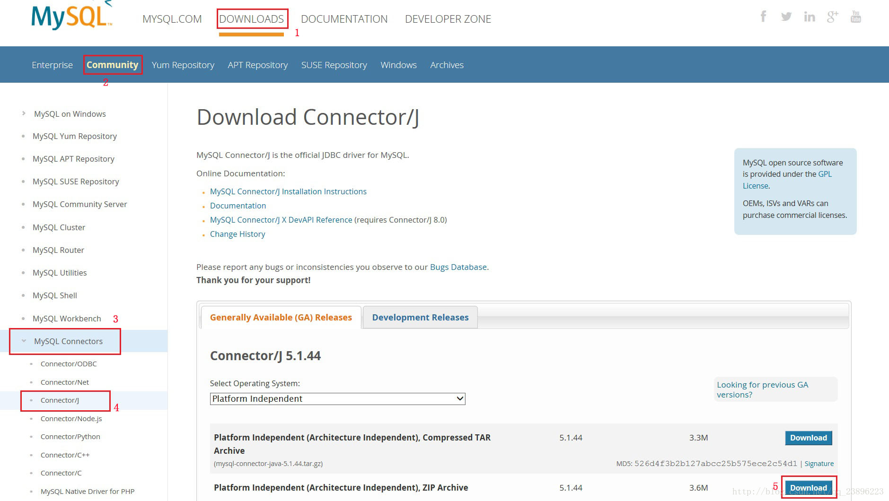Open the TAR archive Signature link

(x=819, y=464)
